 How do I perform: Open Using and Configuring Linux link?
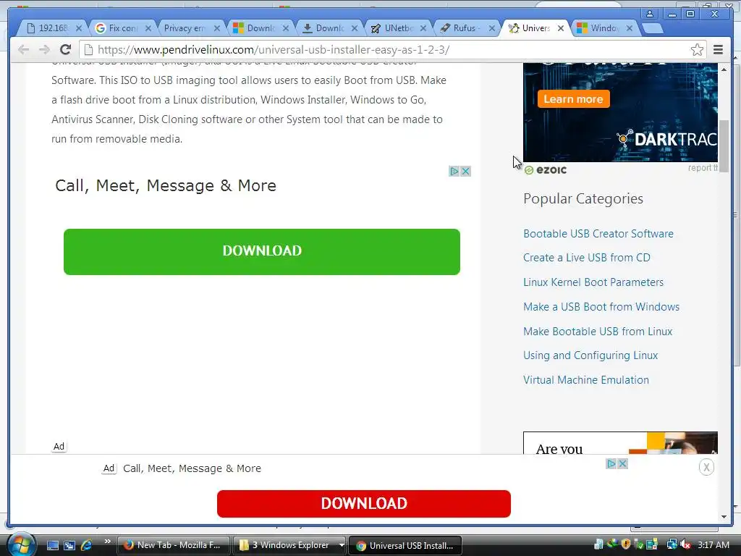coord(590,355)
